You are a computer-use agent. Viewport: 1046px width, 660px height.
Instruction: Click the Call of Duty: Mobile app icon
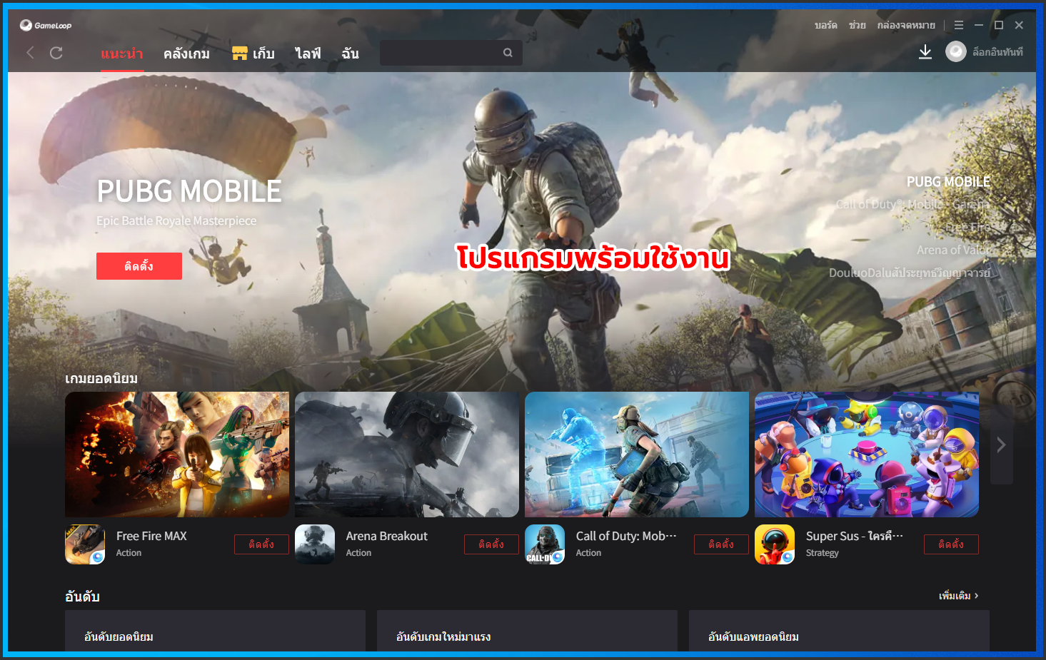point(545,544)
